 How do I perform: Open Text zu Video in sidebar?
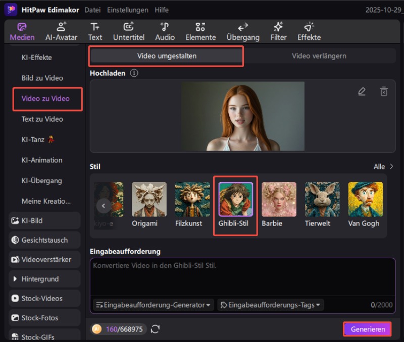42,119
